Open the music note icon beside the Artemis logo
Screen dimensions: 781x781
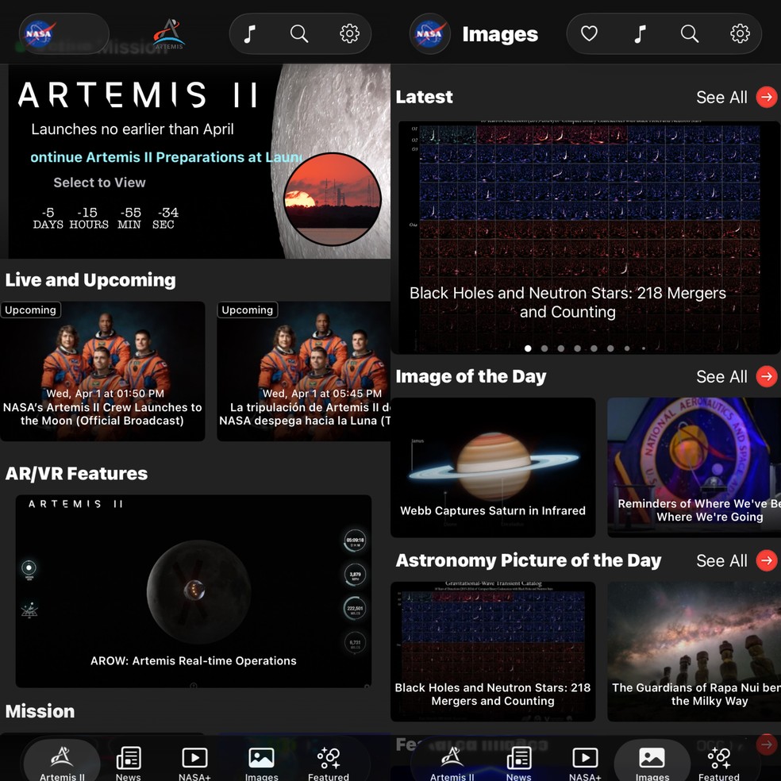point(250,33)
